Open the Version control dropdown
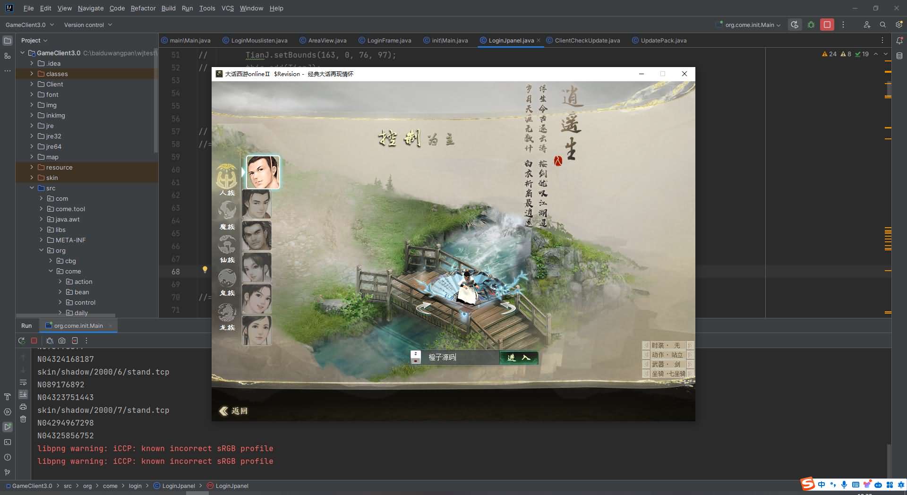This screenshot has height=495, width=907. [88, 25]
